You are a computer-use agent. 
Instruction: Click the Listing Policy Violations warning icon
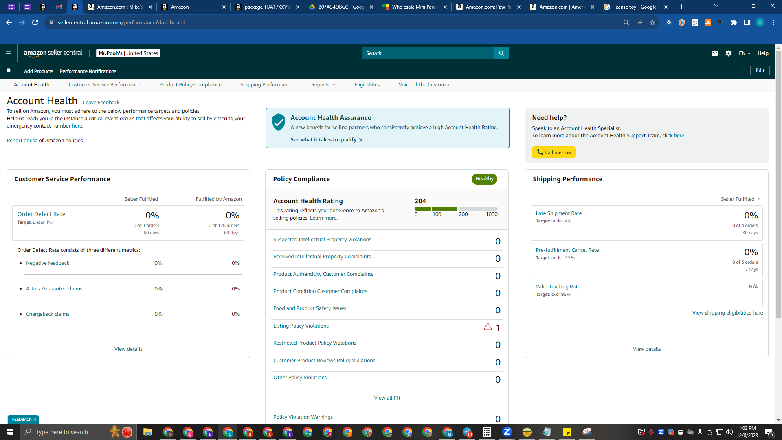pyautogui.click(x=488, y=327)
